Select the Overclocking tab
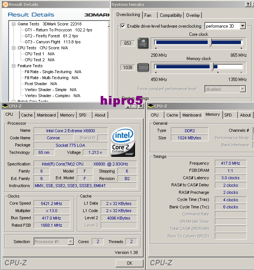This screenshot has width=254, height=270. click(128, 15)
